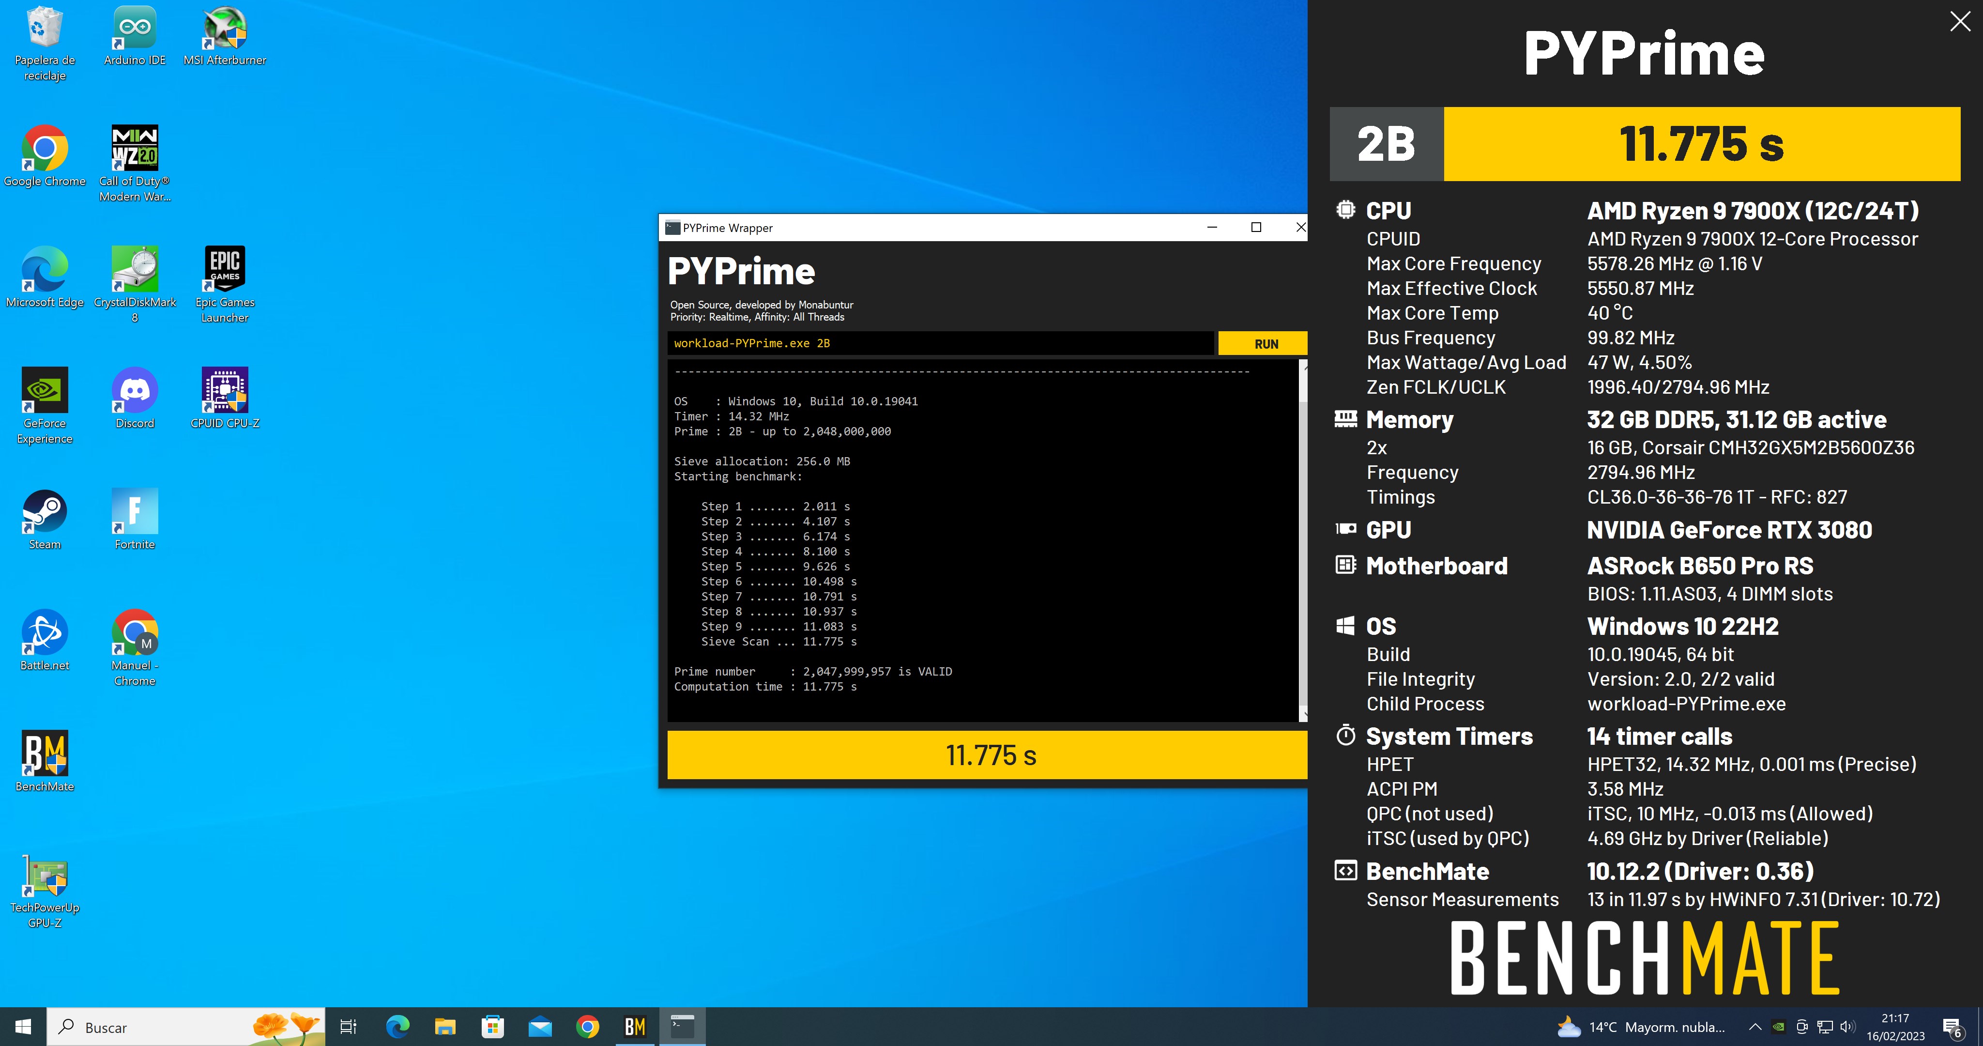This screenshot has height=1046, width=1983.
Task: Click the Buscar taskbar search box
Action: pyautogui.click(x=186, y=1027)
